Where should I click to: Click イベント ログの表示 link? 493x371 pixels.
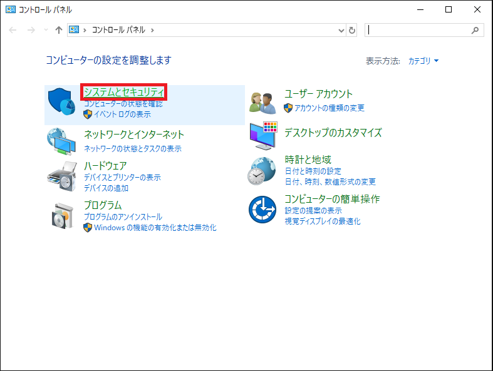[x=122, y=114]
